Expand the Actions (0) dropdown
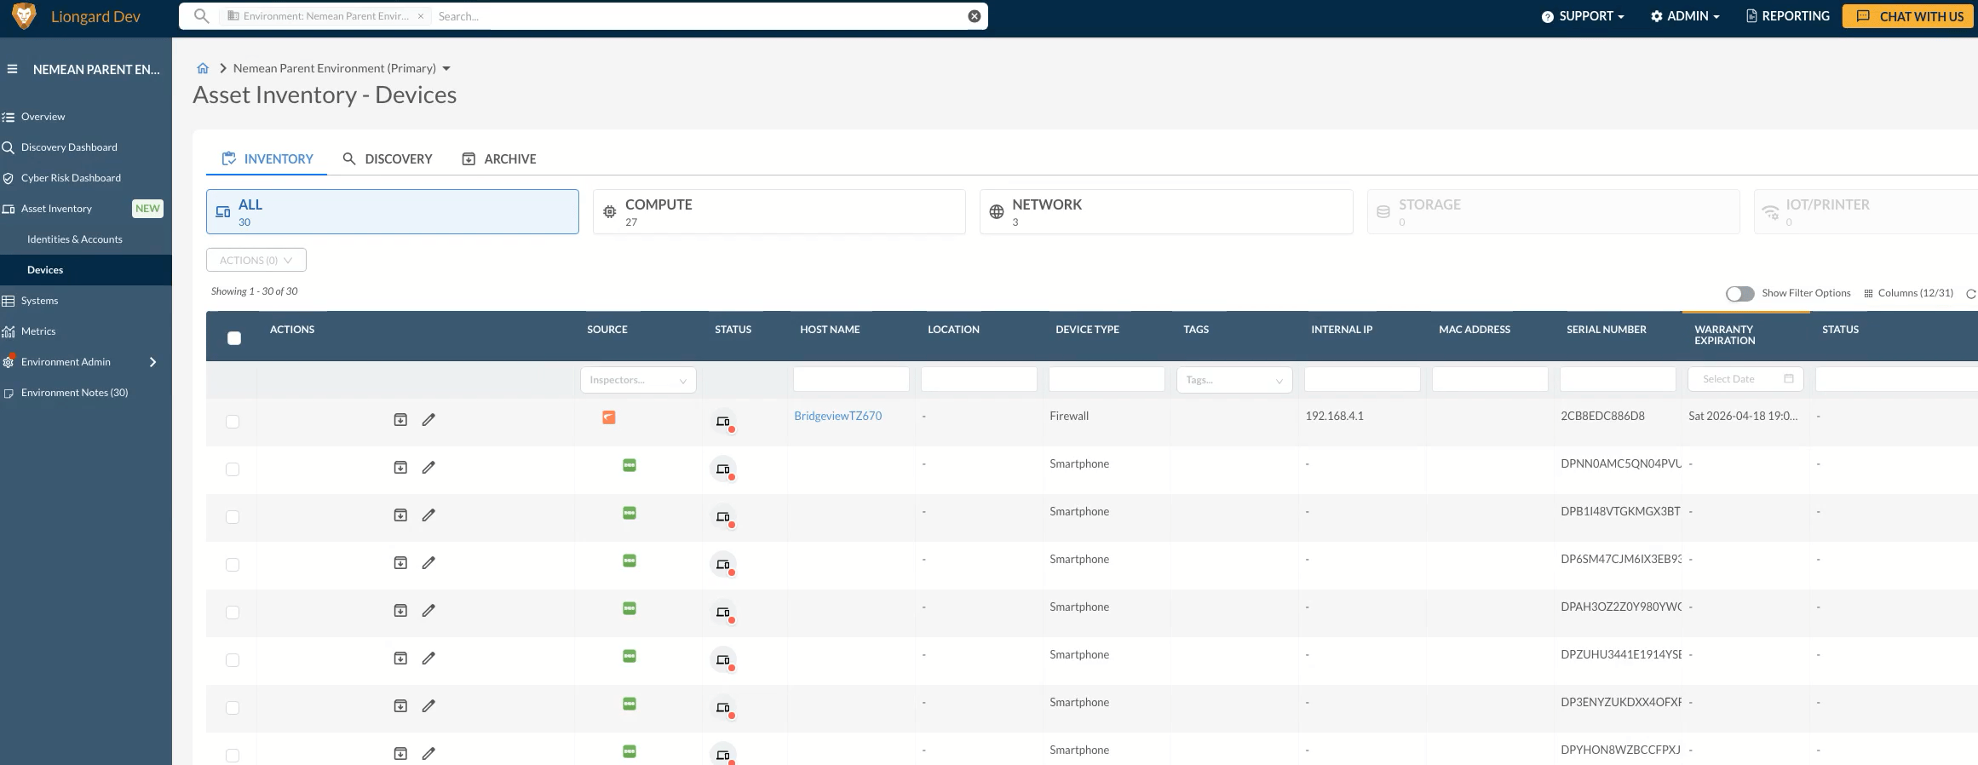 point(256,260)
